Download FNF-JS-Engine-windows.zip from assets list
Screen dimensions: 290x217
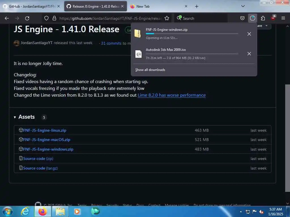[48, 149]
